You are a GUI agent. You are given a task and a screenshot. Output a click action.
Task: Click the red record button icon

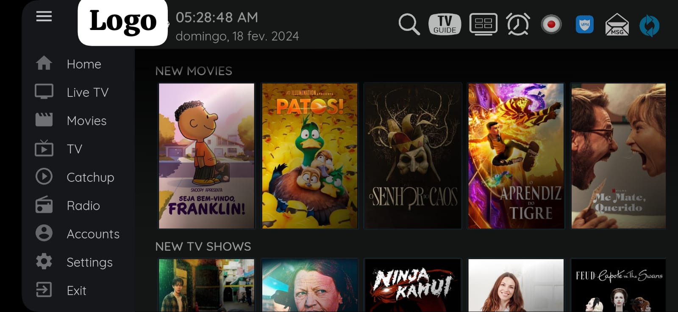(x=551, y=24)
